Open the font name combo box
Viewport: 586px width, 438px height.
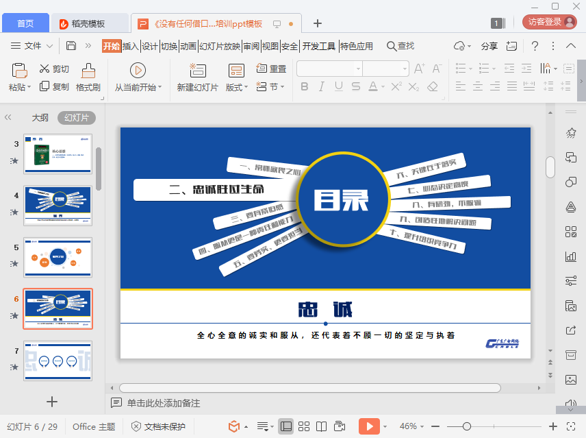click(x=330, y=69)
